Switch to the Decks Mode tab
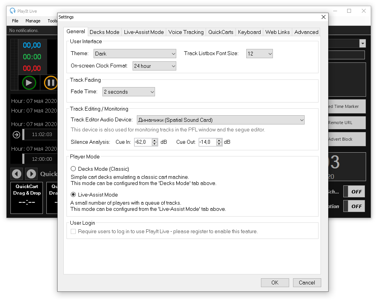380x301 pixels. tap(104, 32)
